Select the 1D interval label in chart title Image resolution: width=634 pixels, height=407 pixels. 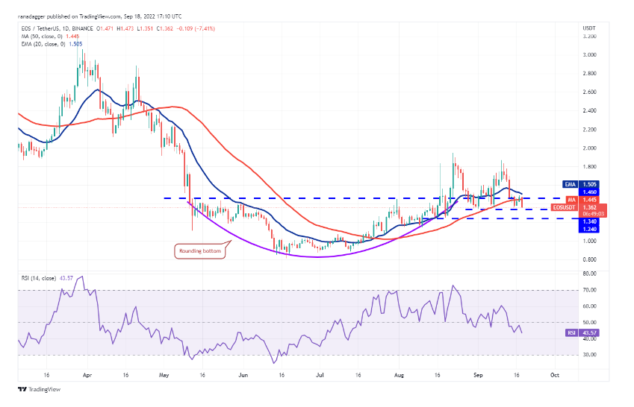[x=66, y=28]
